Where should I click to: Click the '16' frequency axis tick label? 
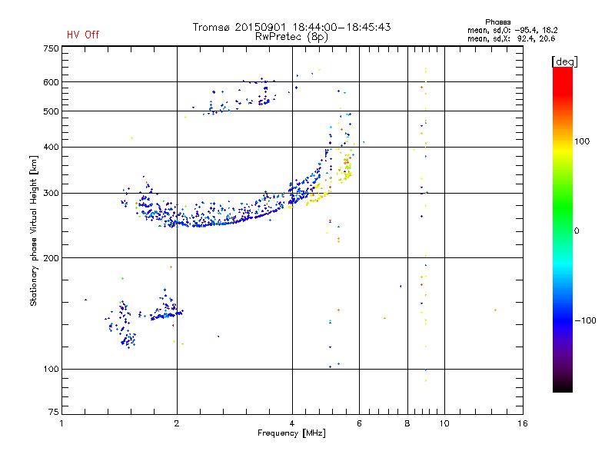click(523, 423)
